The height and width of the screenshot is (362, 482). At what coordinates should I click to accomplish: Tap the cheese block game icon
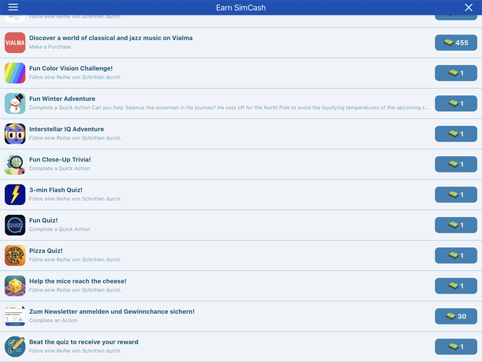[15, 286]
